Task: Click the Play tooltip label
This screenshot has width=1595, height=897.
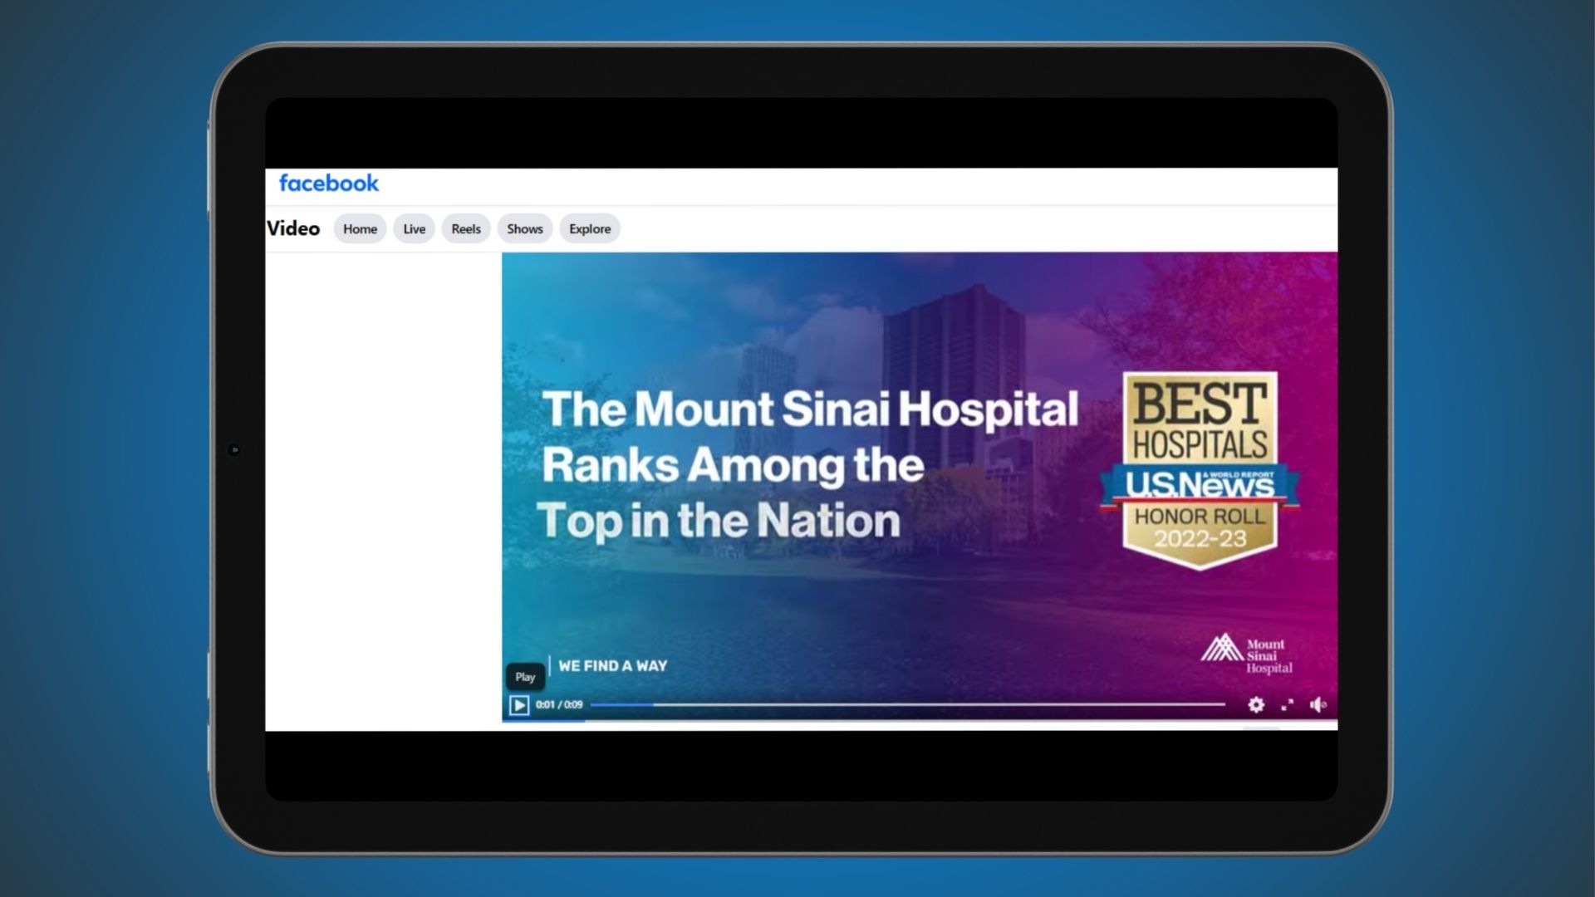Action: tap(525, 677)
